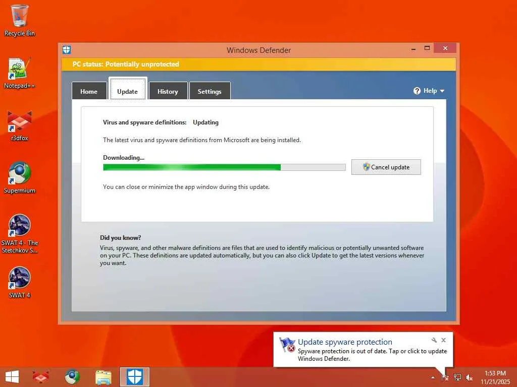Expand the Help dropdown arrow

442,91
